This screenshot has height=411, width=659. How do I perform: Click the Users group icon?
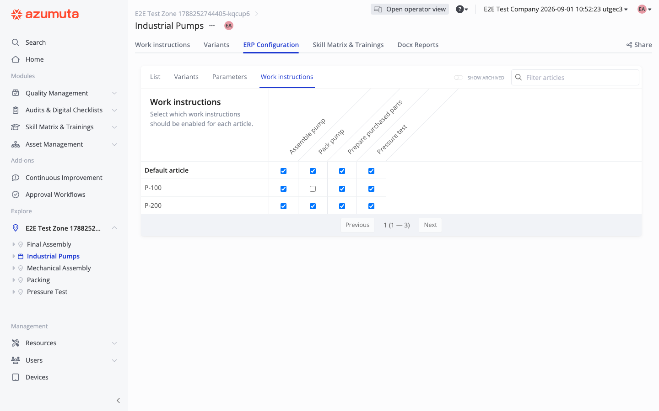(x=16, y=360)
